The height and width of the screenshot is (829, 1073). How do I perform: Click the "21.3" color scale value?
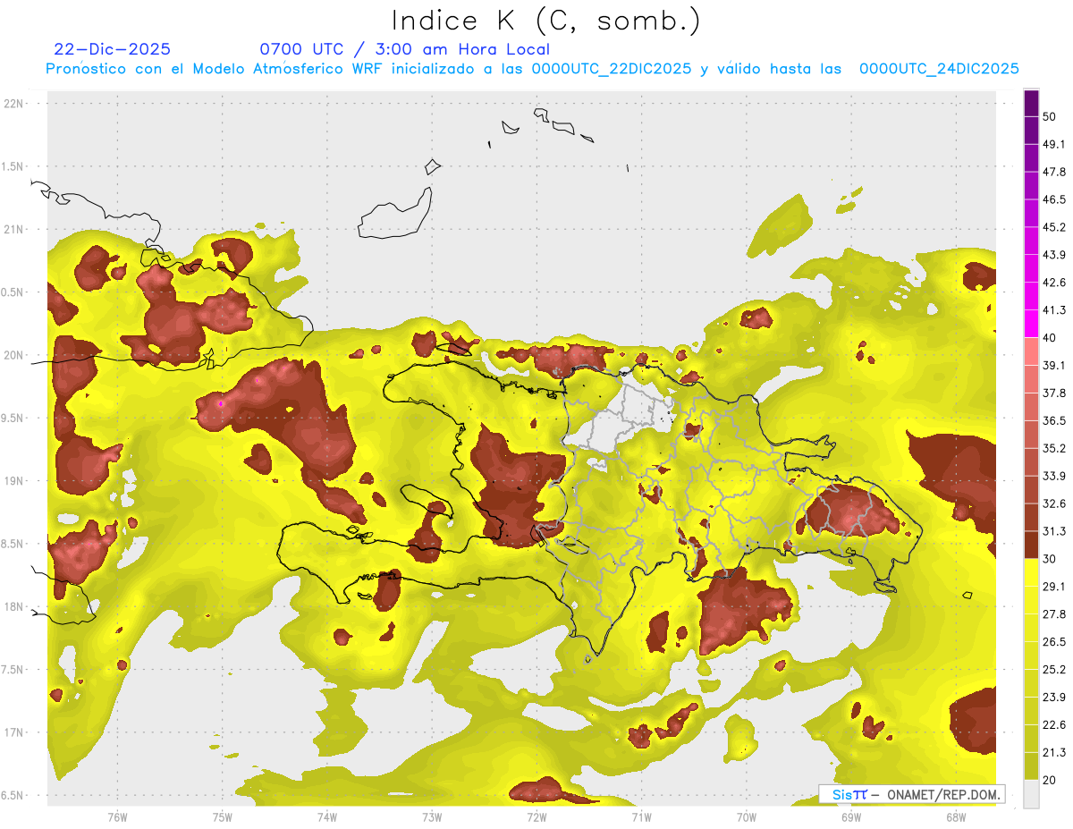pyautogui.click(x=1054, y=752)
